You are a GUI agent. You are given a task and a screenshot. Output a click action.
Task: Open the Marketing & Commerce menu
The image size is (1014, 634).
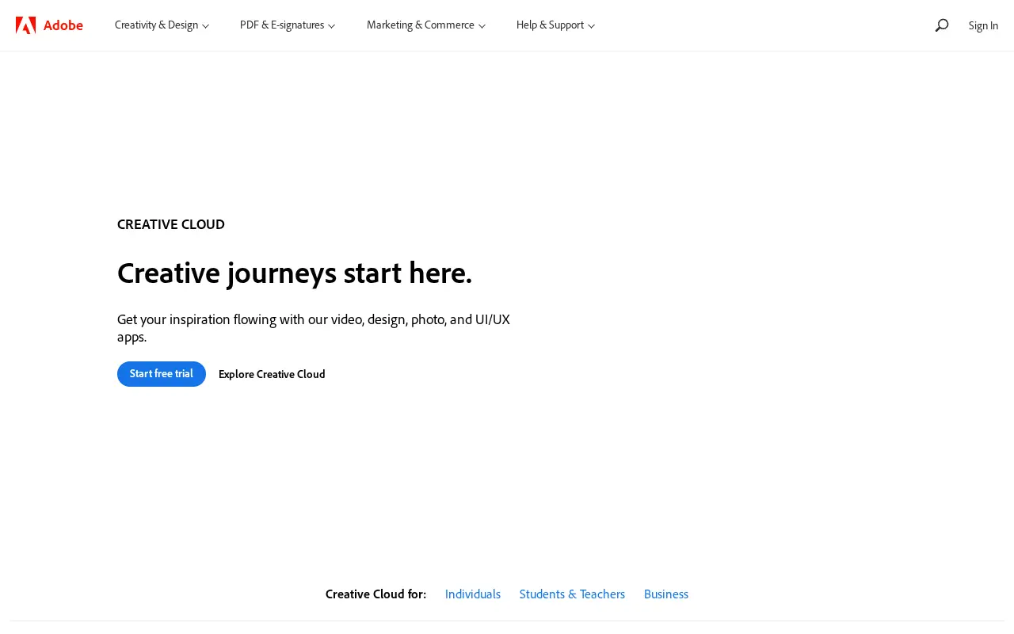tap(426, 25)
